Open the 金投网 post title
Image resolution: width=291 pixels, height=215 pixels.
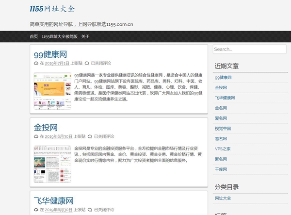click(x=46, y=128)
